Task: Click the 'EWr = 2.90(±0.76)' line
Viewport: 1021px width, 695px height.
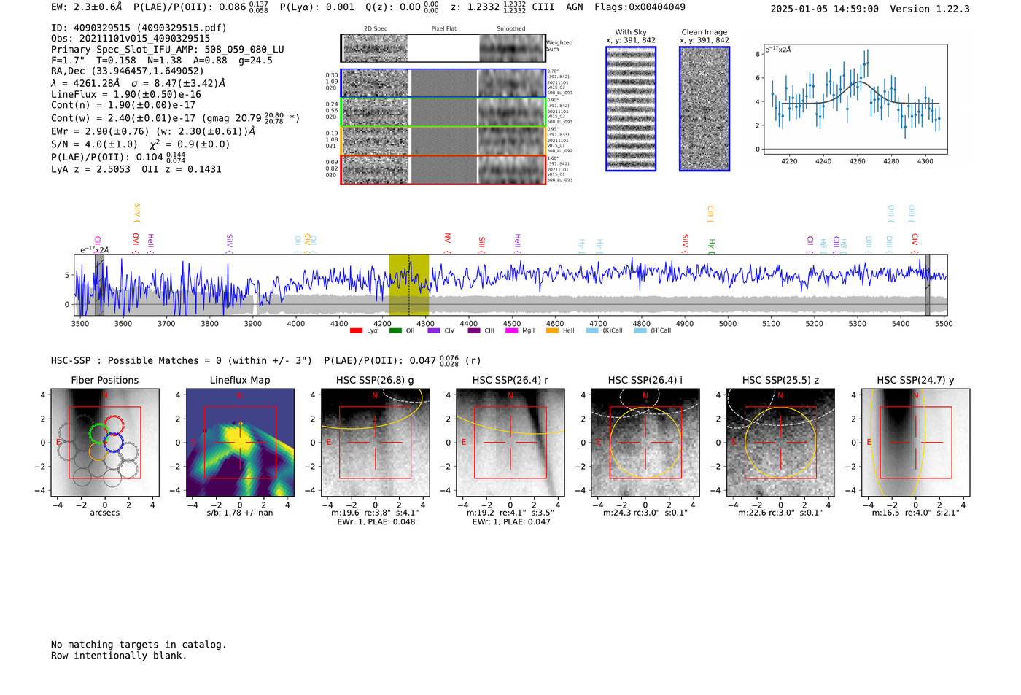Action: coord(100,132)
